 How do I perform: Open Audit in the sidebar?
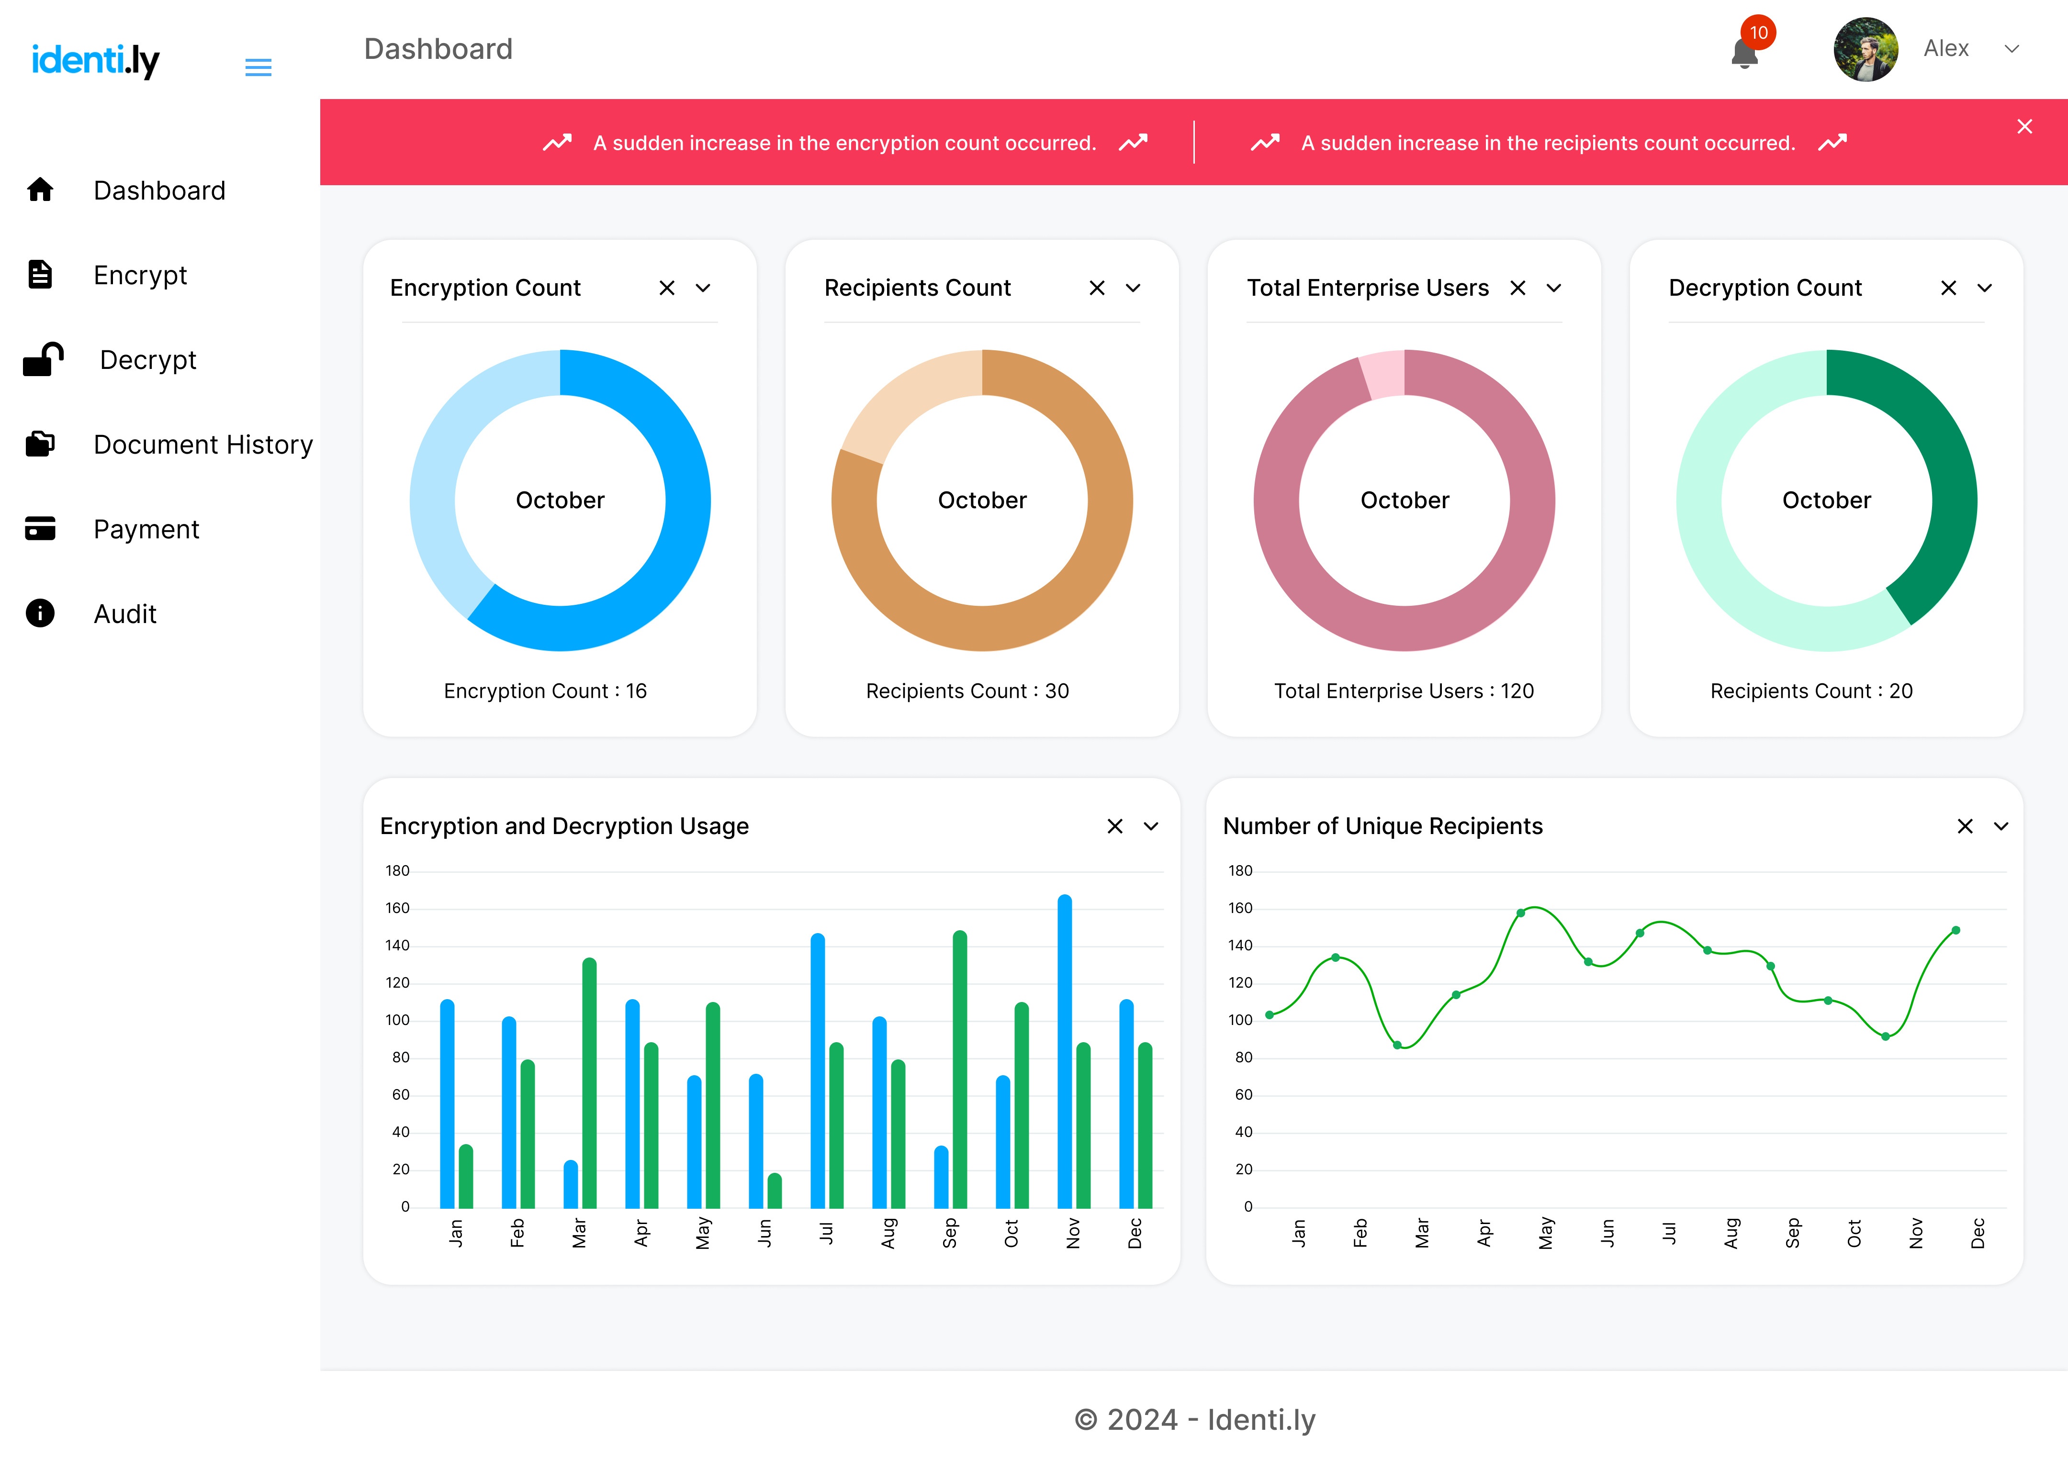(125, 614)
